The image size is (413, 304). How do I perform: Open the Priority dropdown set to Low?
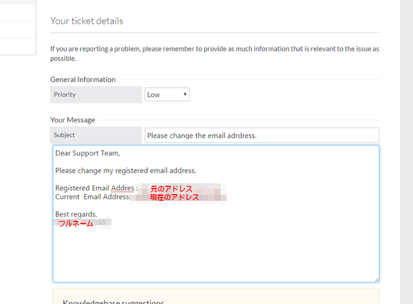[167, 94]
